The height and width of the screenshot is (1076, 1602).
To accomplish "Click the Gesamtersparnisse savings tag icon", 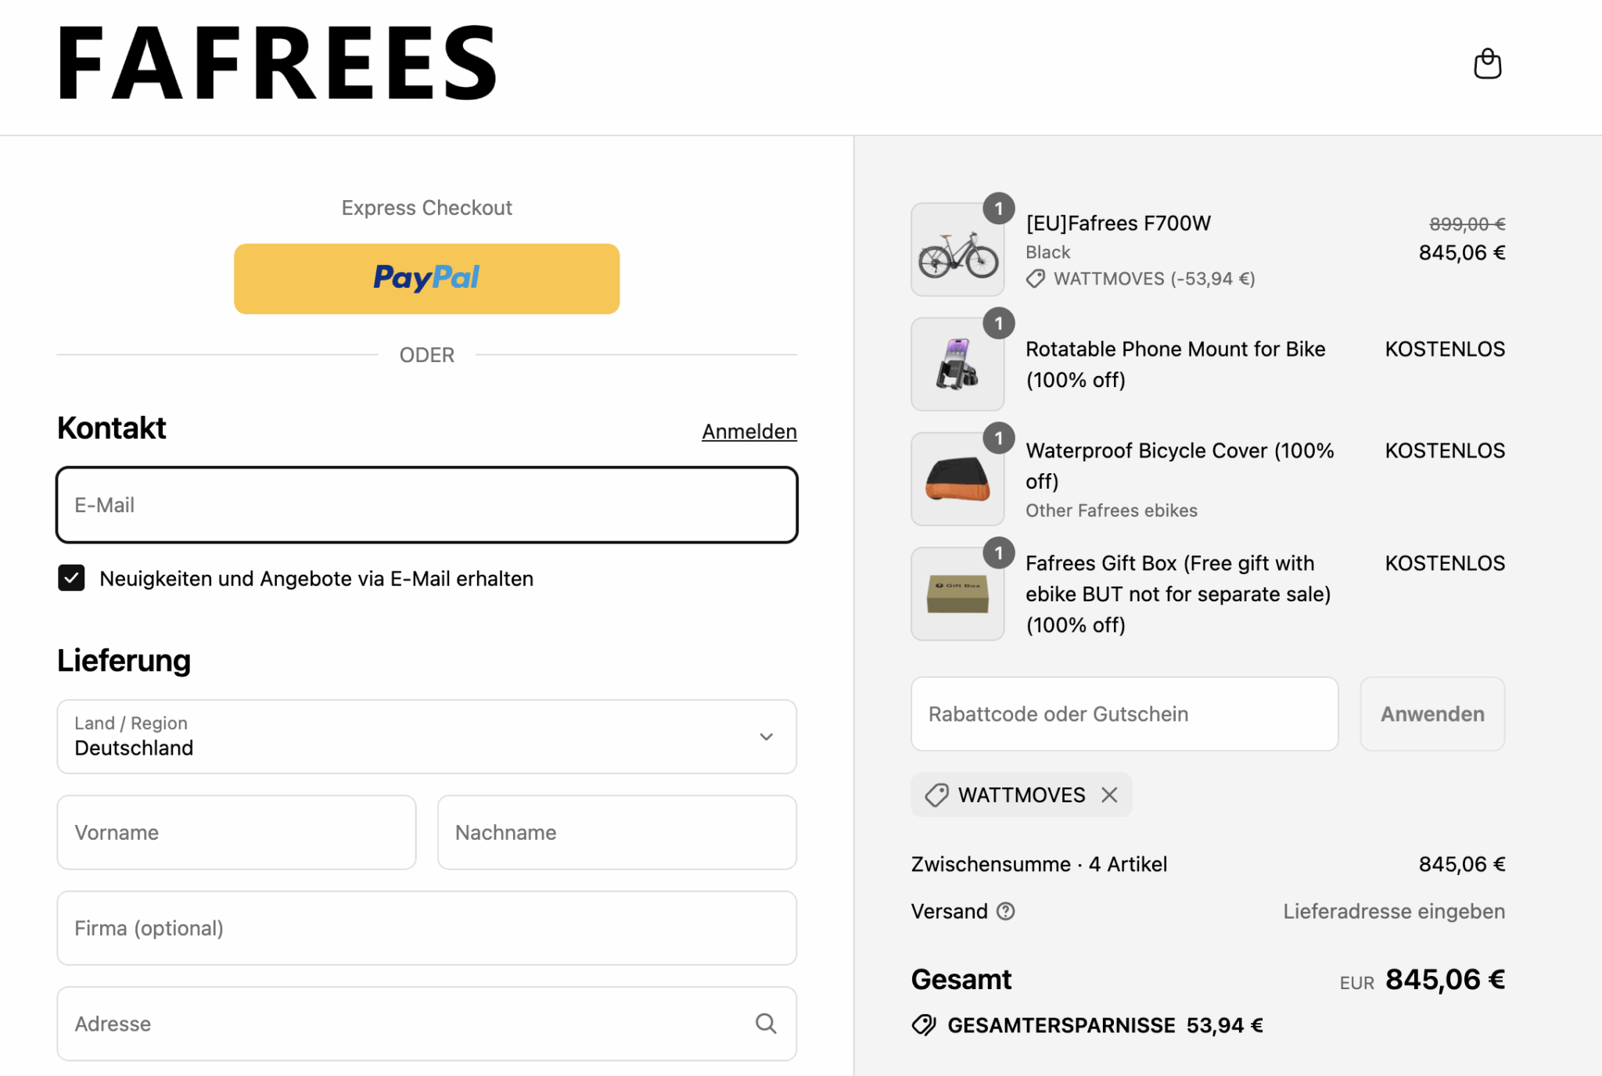I will coord(924,1025).
